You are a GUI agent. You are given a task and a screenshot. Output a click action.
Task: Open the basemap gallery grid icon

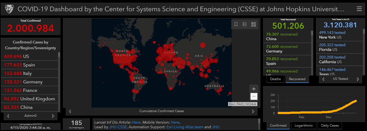tap(254, 24)
